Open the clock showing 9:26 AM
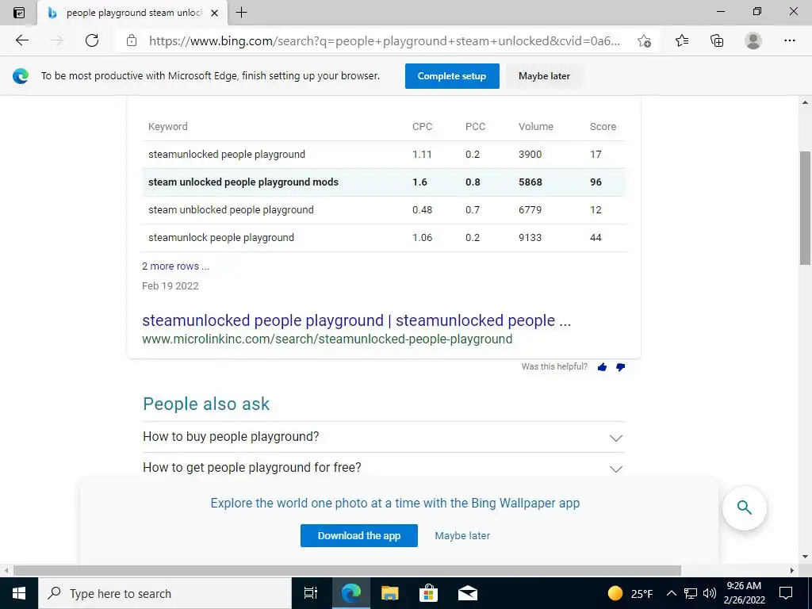Image resolution: width=812 pixels, height=609 pixels. pyautogui.click(x=744, y=593)
